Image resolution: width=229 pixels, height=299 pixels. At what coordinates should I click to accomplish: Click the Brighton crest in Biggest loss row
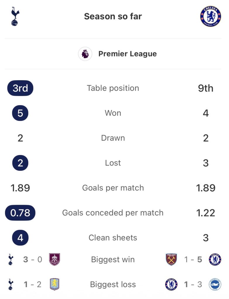click(215, 284)
